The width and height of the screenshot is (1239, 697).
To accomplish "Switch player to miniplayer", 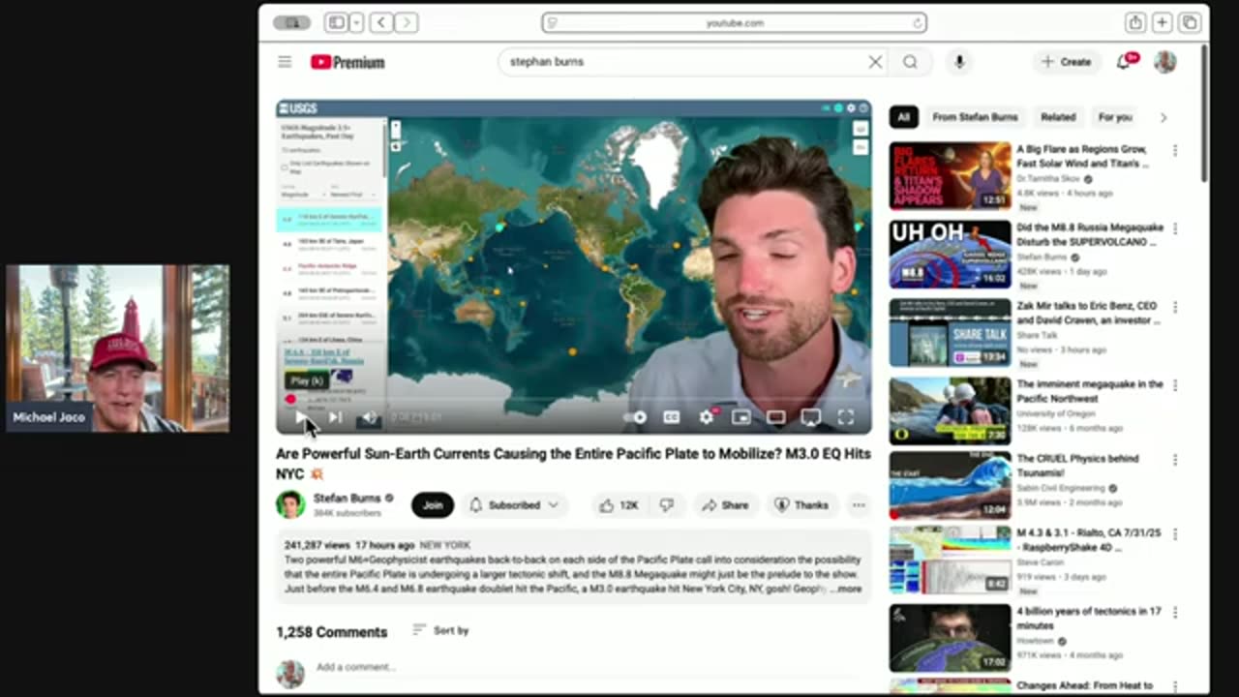I will pyautogui.click(x=741, y=417).
